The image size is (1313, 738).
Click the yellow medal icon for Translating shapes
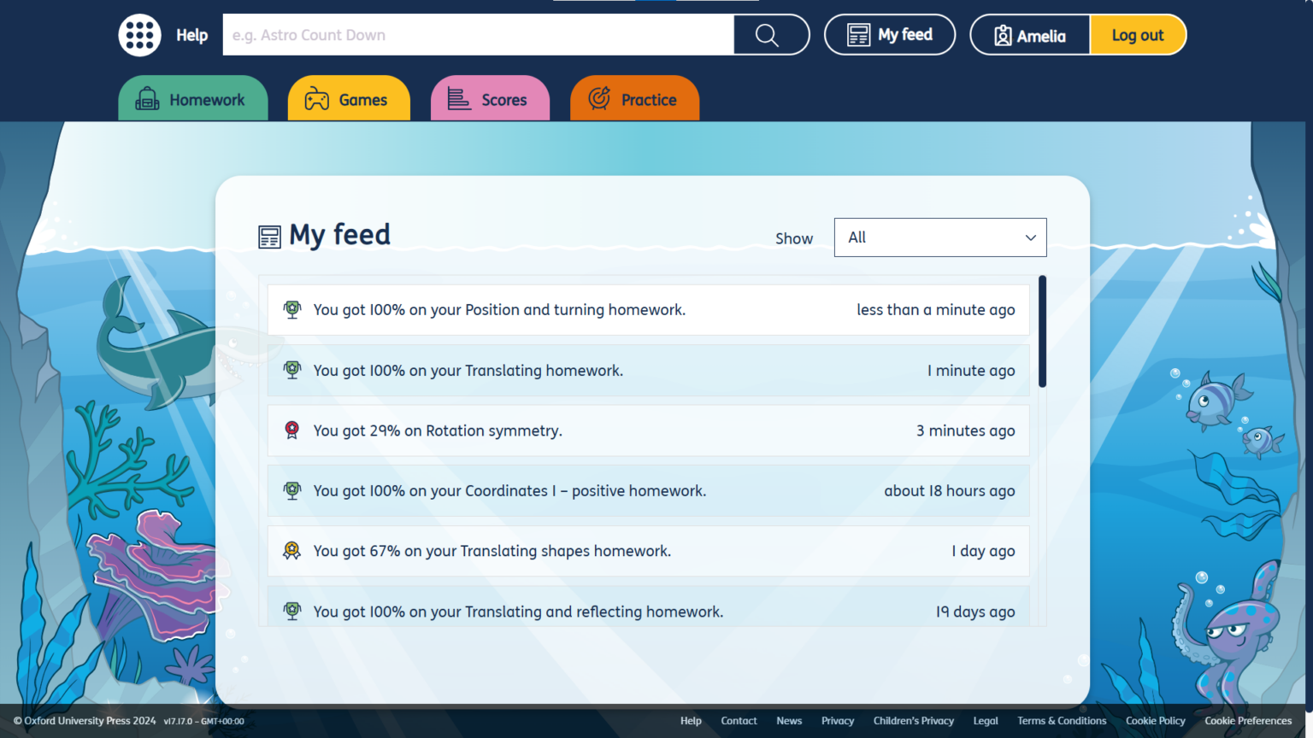pyautogui.click(x=292, y=551)
